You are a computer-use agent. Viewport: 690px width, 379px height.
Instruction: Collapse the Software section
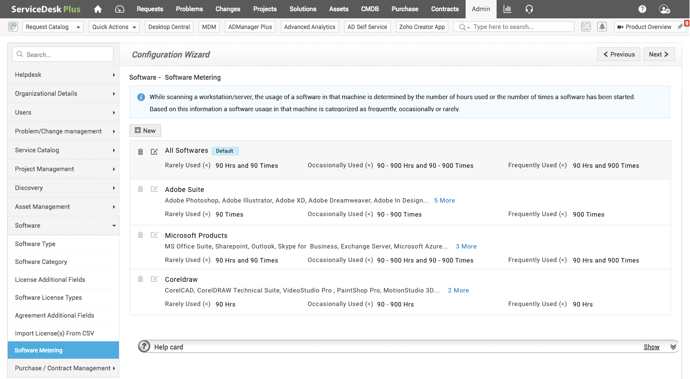(63, 226)
